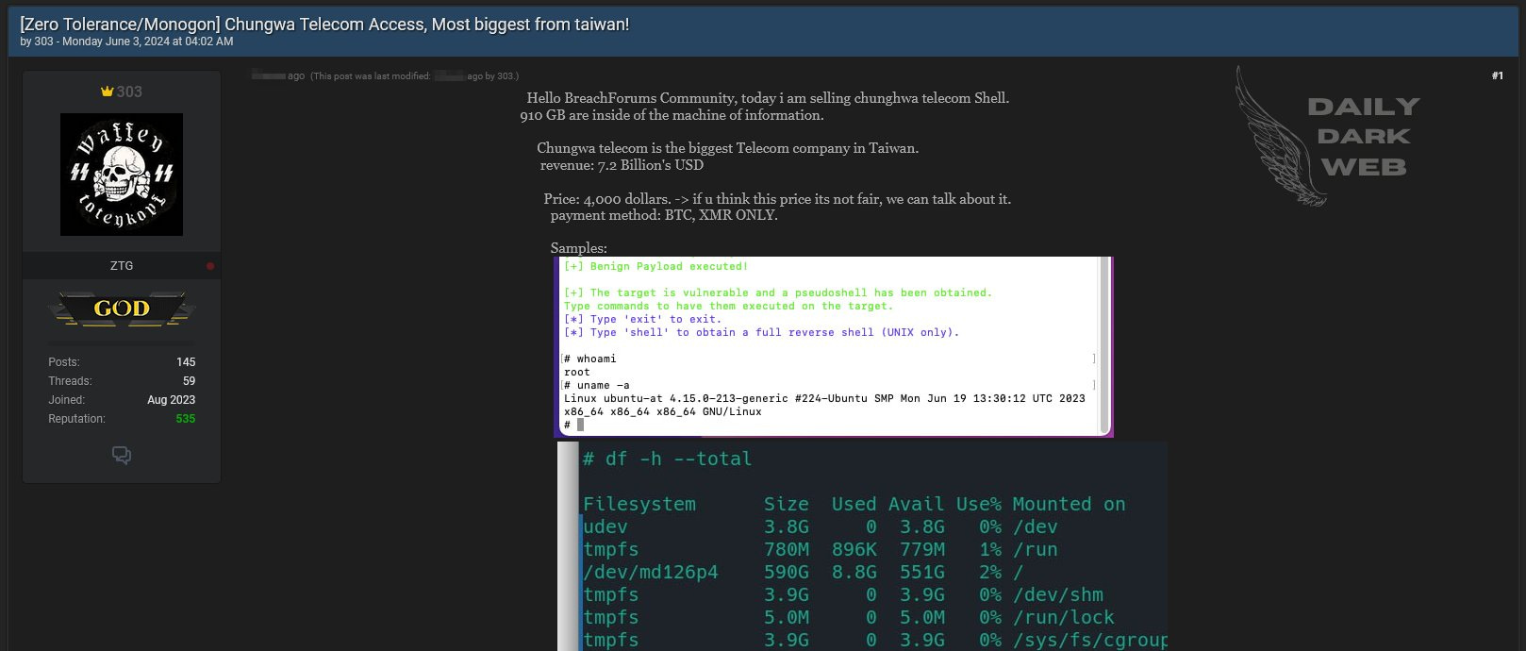Click the Chungwa Telecom Access thread title

click(324, 25)
